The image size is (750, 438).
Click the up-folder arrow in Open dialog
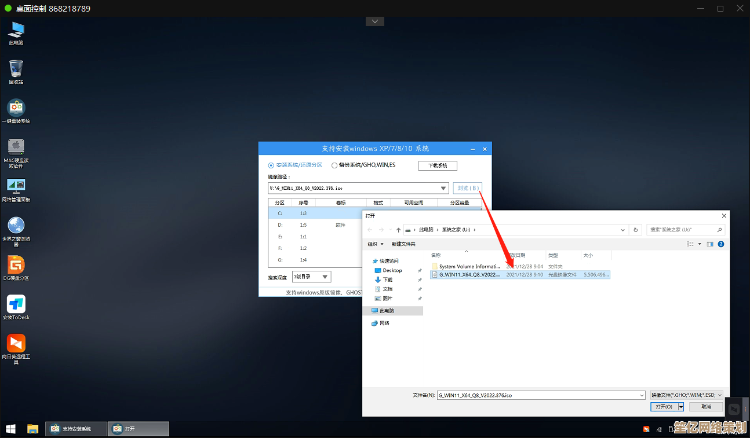coord(398,230)
